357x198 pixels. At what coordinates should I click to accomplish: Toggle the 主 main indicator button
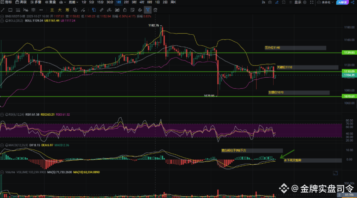[52, 10]
